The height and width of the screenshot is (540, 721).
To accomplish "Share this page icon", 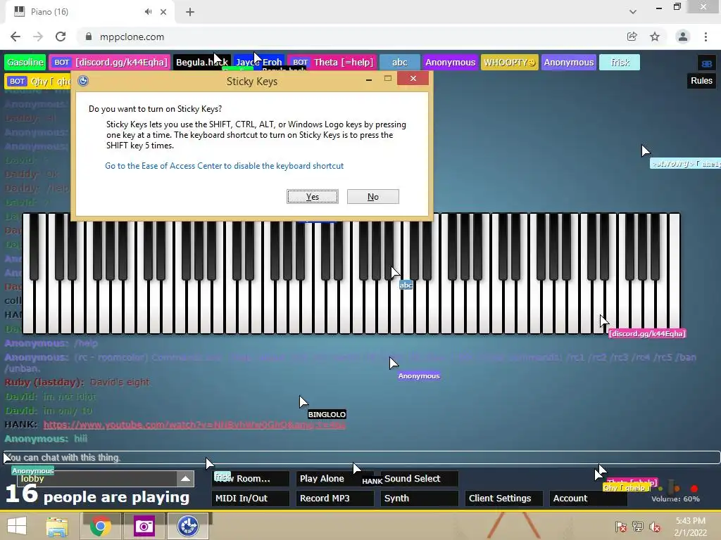I will [632, 37].
